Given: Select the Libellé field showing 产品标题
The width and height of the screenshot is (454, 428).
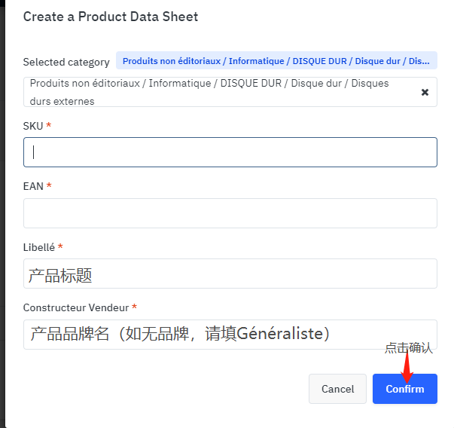Looking at the screenshot, I should [230, 274].
